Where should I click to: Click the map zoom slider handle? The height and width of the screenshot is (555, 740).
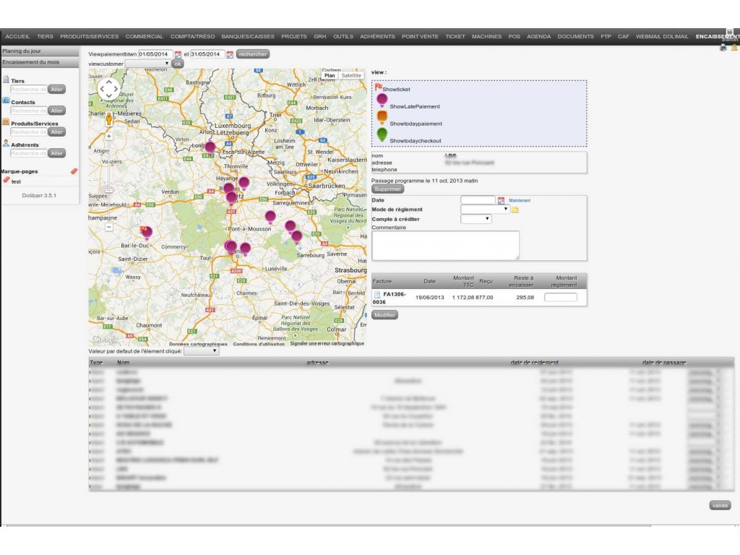click(x=109, y=191)
